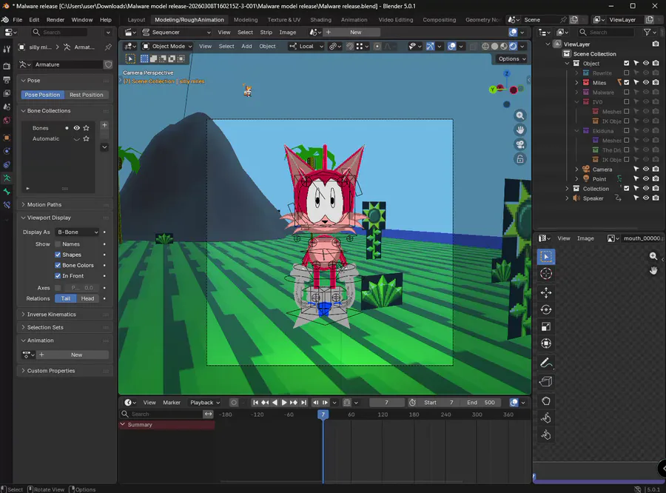Click the blue frame 7 playhead marker
This screenshot has height=493, width=666.
[x=323, y=415]
